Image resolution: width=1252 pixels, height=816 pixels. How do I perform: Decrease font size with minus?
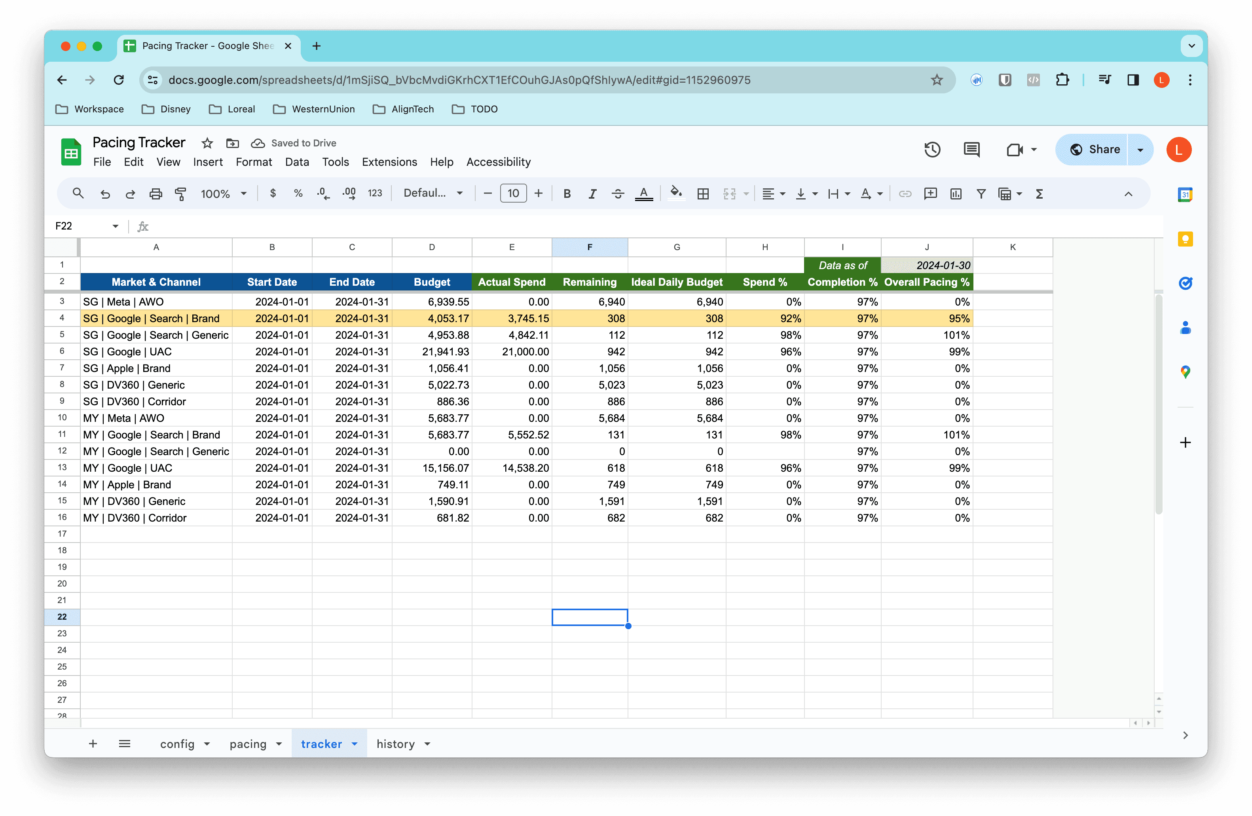(488, 194)
